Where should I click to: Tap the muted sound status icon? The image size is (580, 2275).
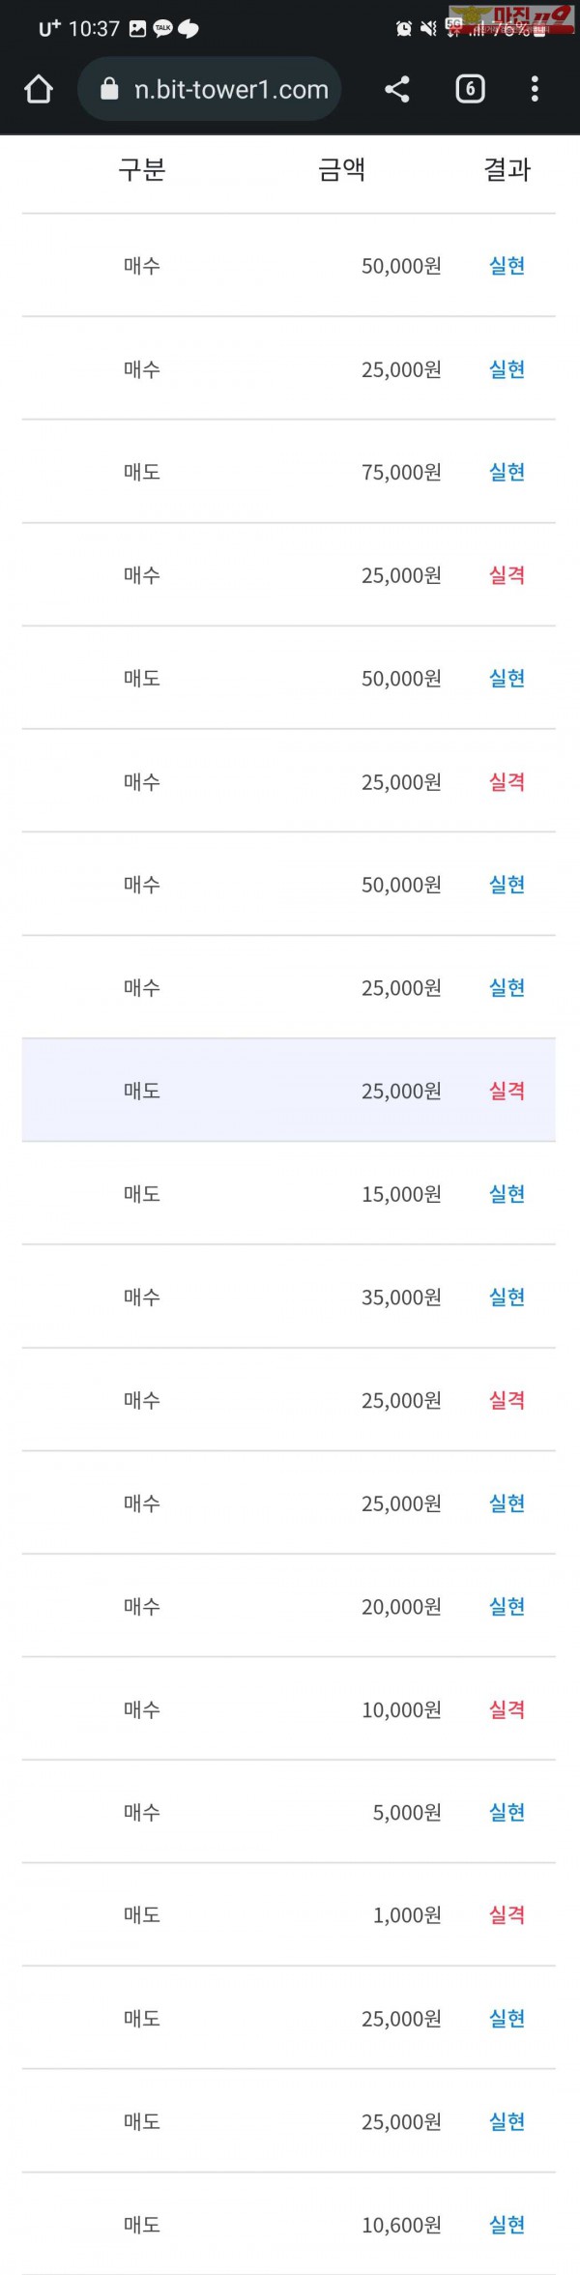coord(428,29)
